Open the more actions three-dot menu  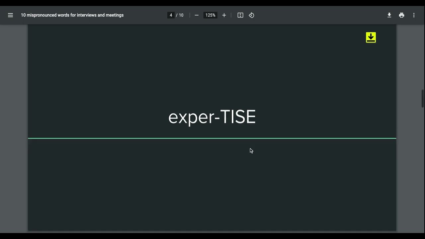(414, 15)
